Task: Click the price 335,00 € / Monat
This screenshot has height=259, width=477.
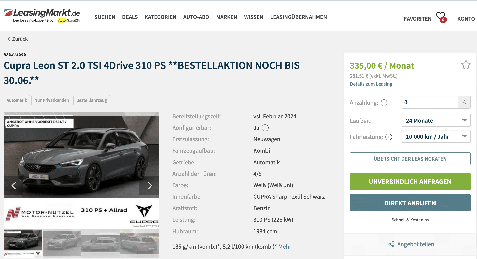Action: (382, 66)
